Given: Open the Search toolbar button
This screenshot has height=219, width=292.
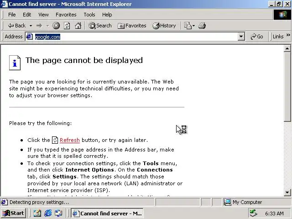Looking at the screenshot, I should 100,26.
